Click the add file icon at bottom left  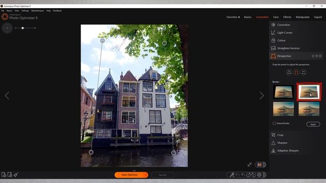coord(4,175)
